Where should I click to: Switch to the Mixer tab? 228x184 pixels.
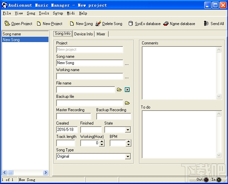101,34
